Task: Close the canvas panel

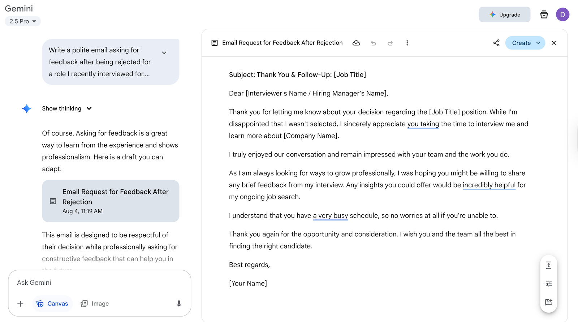Action: coord(554,43)
